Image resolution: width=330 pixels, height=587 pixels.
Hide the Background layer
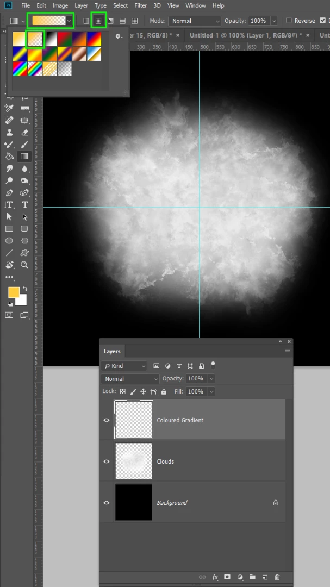click(x=107, y=502)
